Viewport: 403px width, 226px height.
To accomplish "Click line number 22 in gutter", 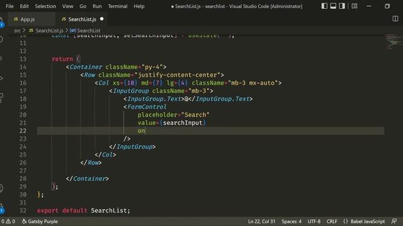I will coord(23,131).
